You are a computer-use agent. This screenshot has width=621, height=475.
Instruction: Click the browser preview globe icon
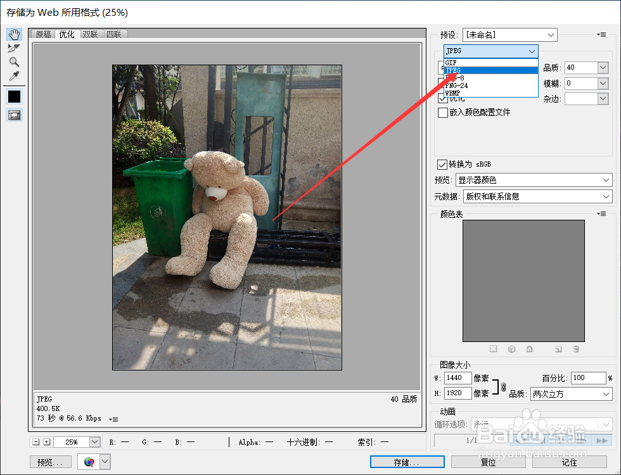(89, 462)
